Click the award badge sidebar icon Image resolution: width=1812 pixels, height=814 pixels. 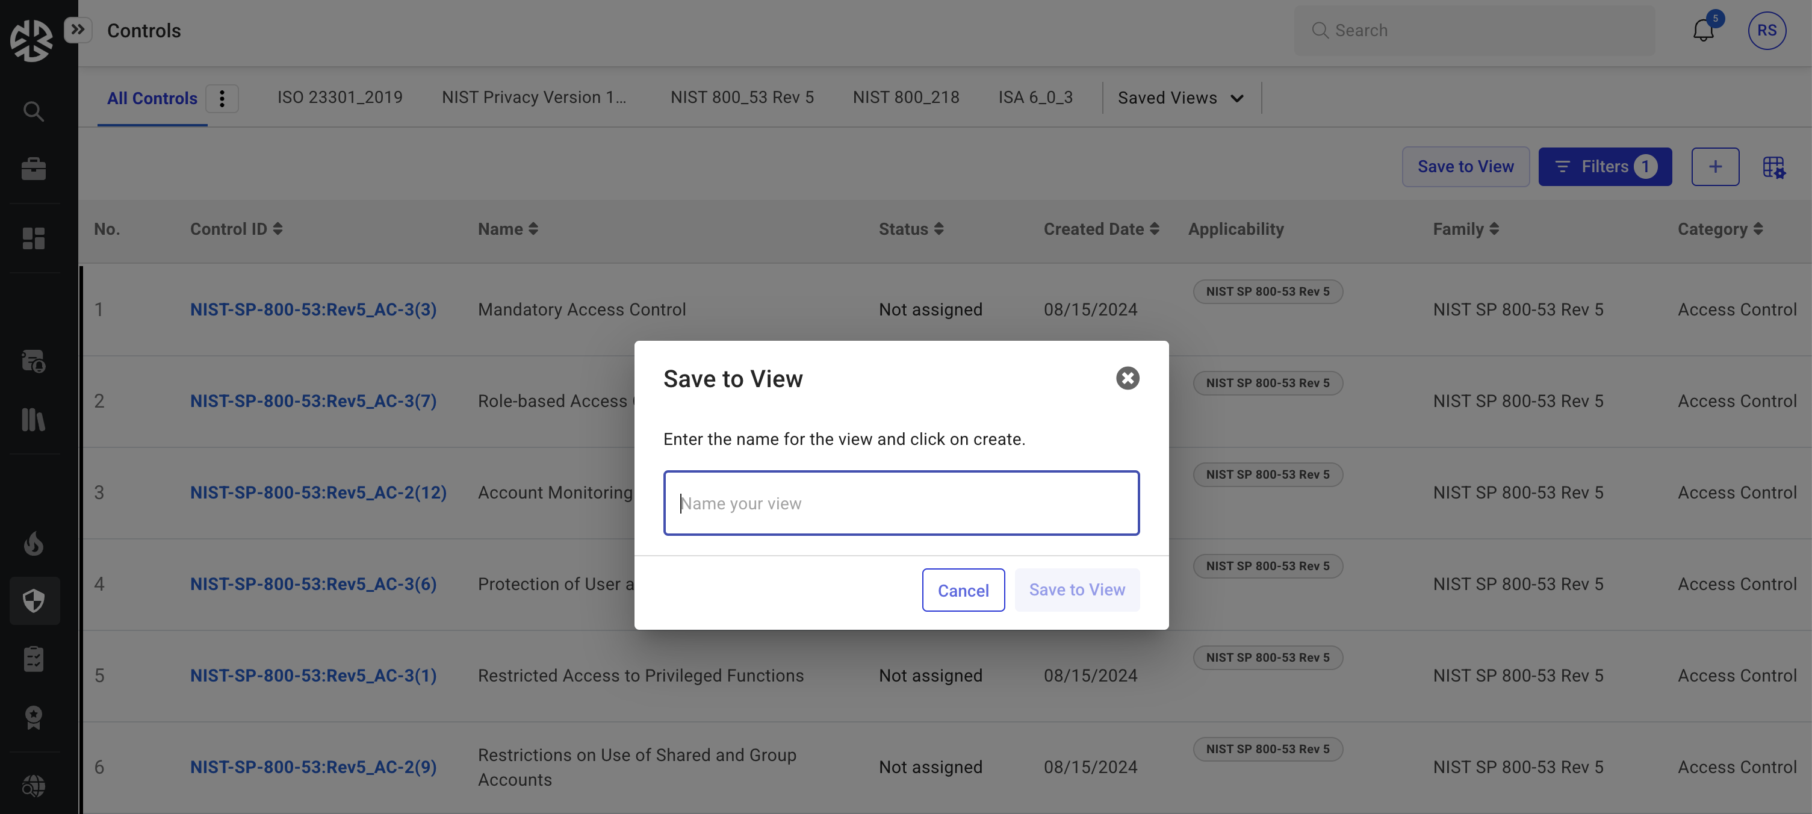point(33,717)
